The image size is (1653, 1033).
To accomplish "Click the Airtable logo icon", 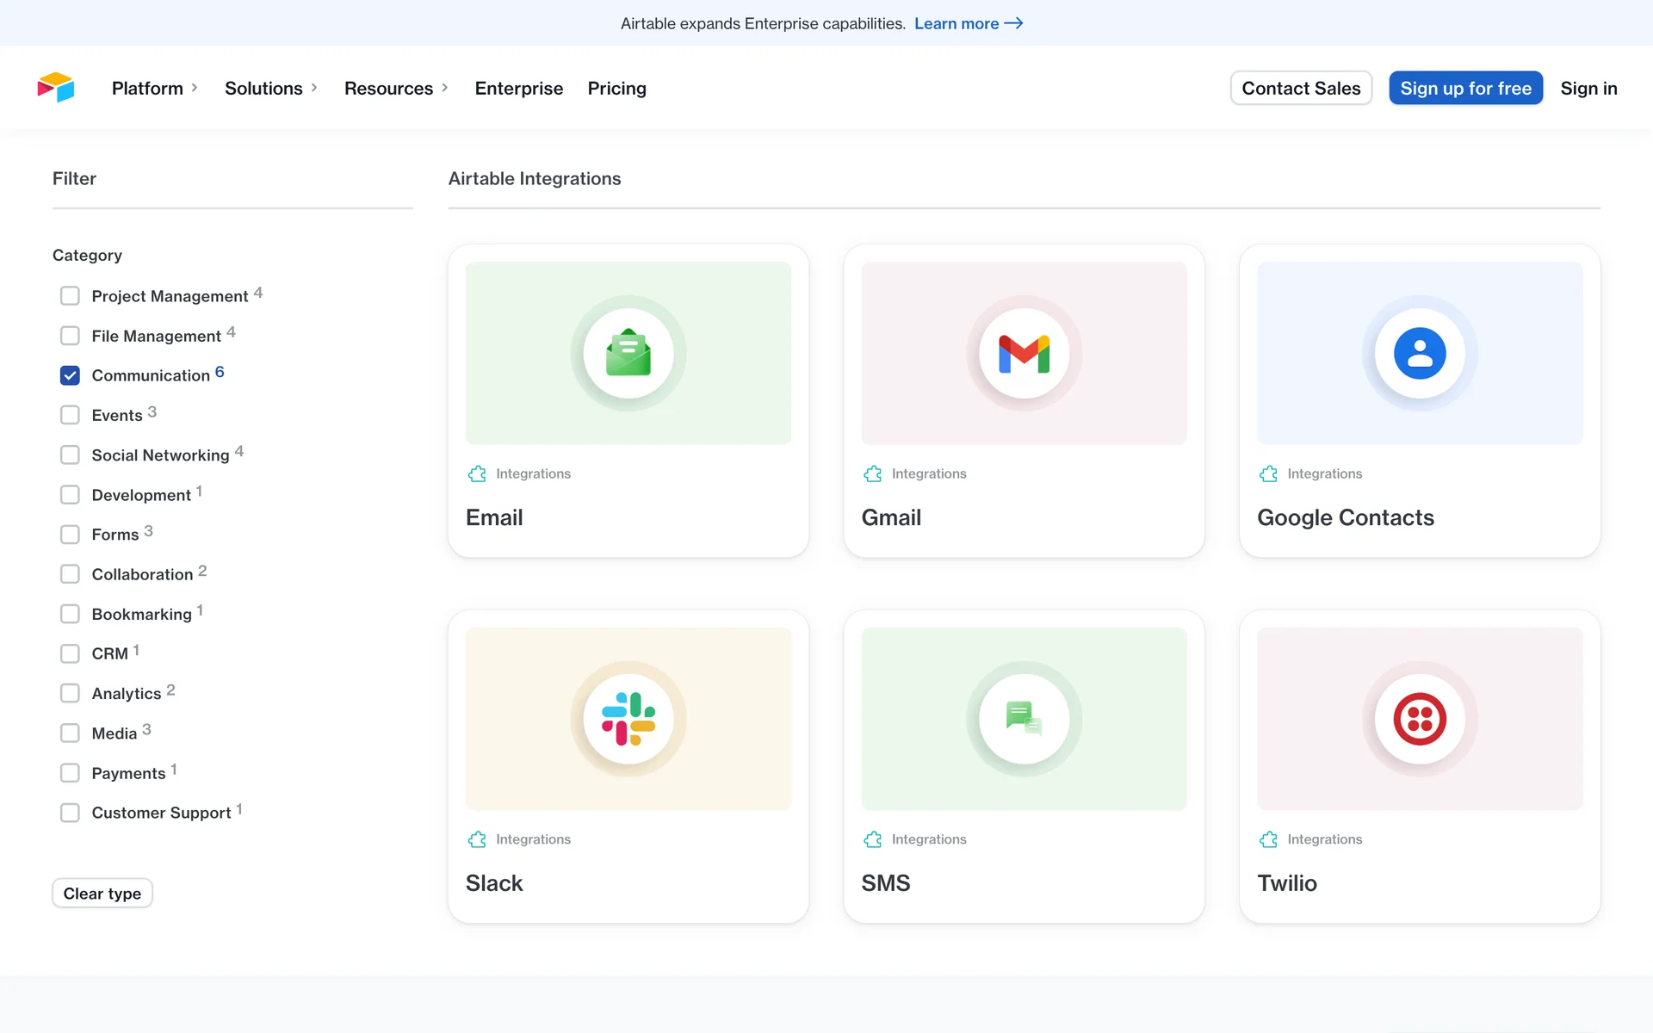I will click(x=56, y=88).
